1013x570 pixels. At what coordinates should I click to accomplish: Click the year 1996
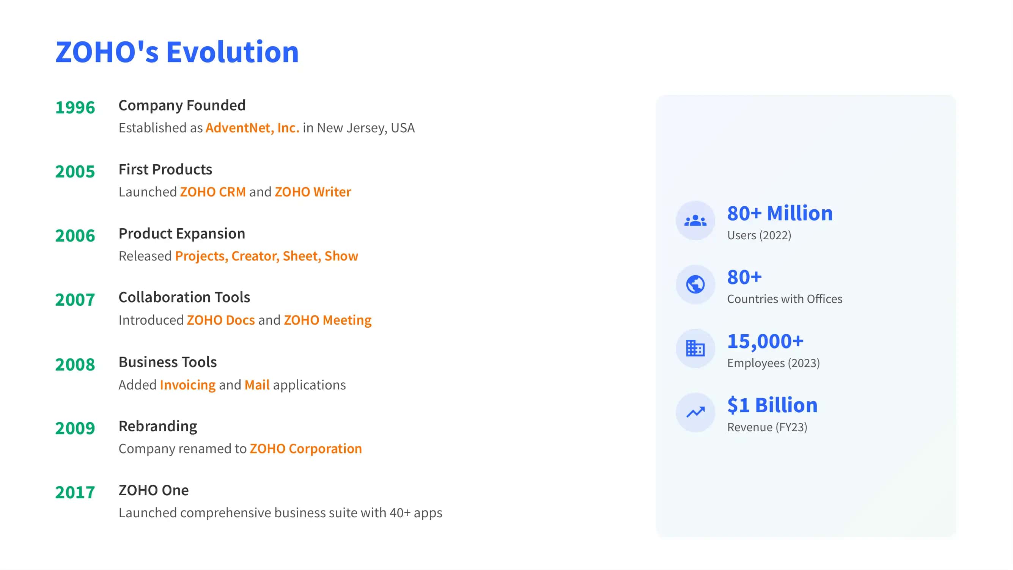[75, 107]
